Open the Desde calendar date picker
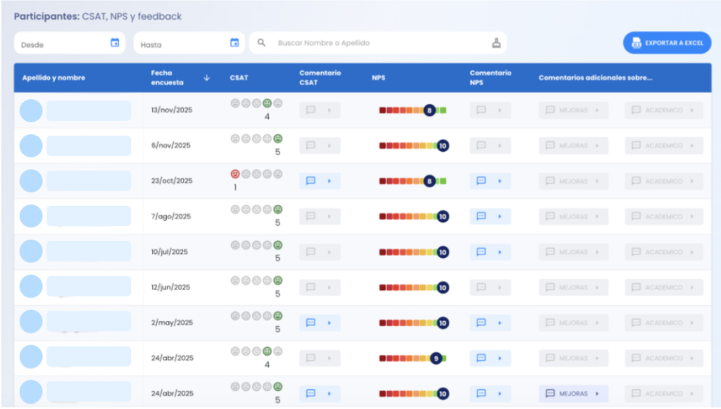Screen dimensions: 721x409 click(115, 43)
